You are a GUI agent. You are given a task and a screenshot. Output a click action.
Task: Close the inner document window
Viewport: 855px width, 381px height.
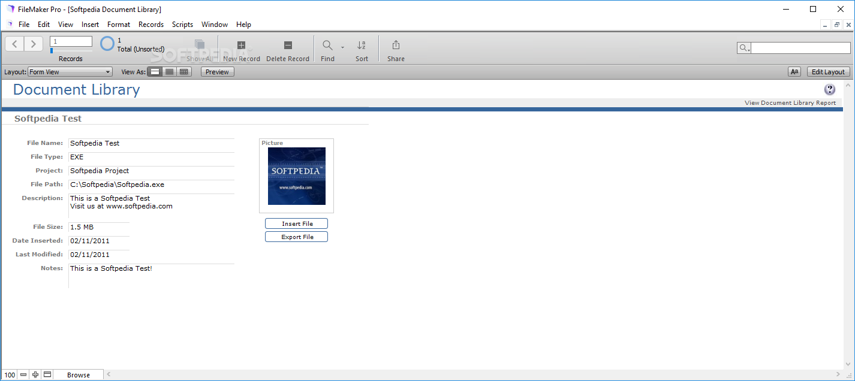coord(847,25)
